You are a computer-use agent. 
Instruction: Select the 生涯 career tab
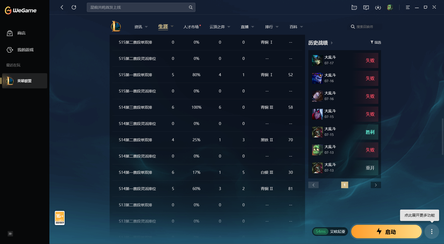click(163, 27)
